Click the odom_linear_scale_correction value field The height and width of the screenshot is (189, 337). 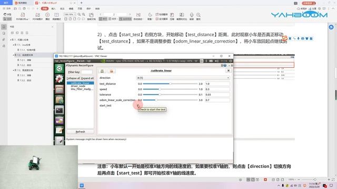pos(217,100)
